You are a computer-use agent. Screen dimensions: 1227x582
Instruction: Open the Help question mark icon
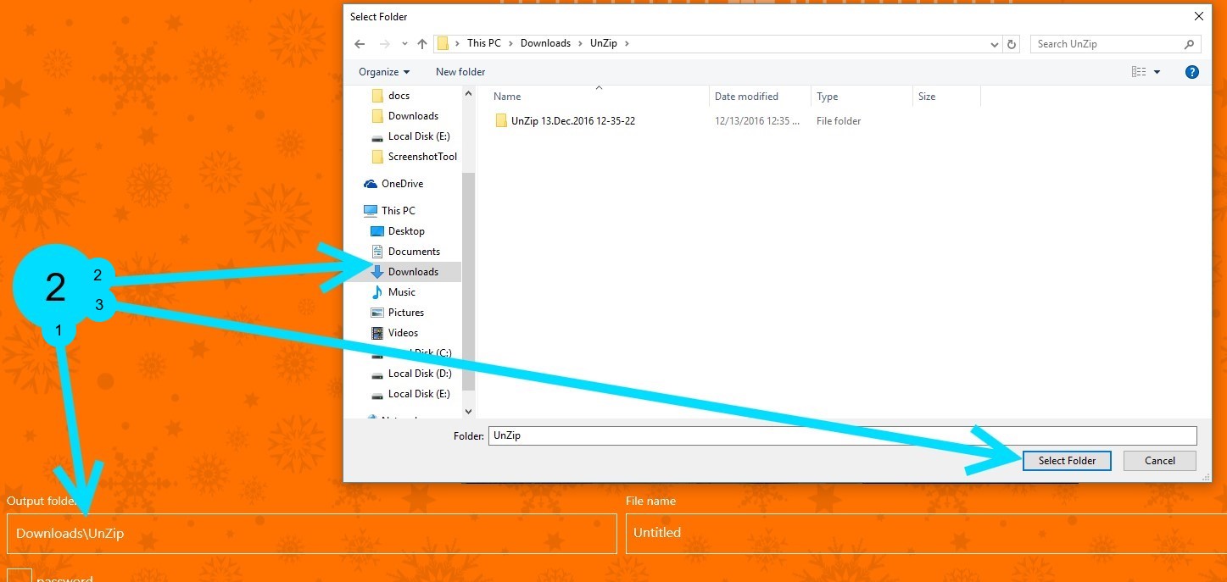click(1191, 72)
